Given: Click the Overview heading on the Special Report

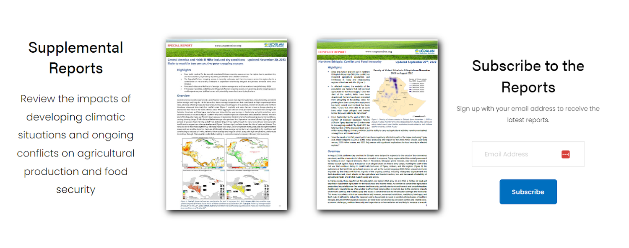Looking at the screenshot, I should [x=184, y=95].
